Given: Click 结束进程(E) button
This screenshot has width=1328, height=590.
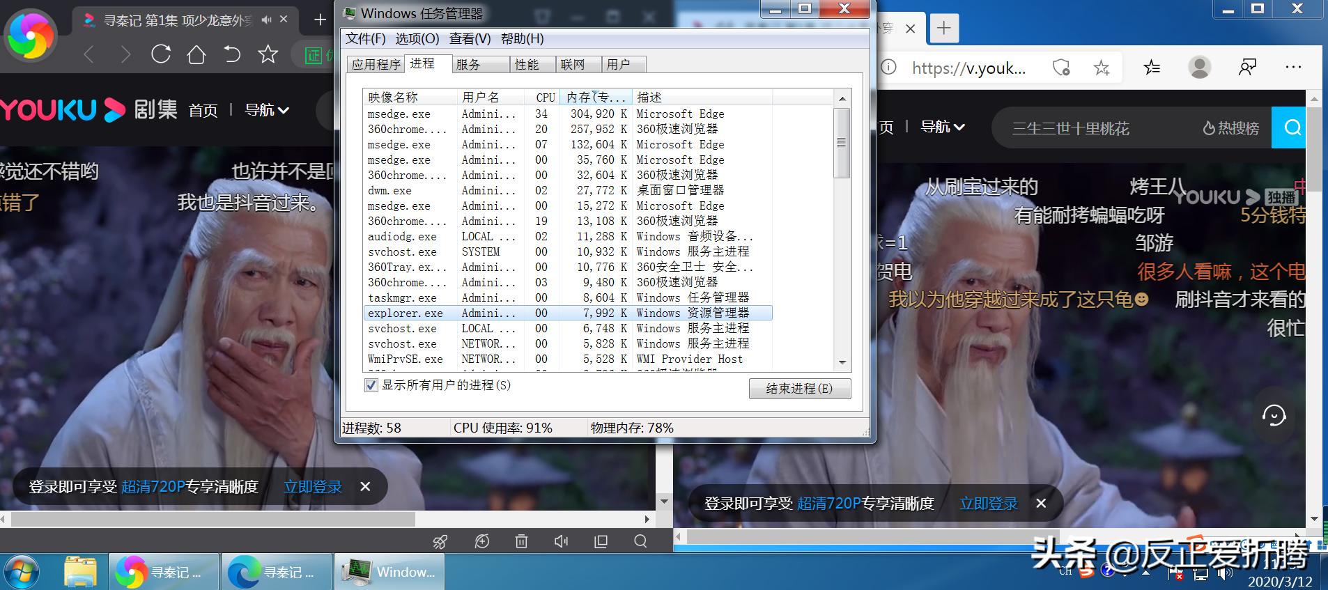Looking at the screenshot, I should tap(799, 389).
